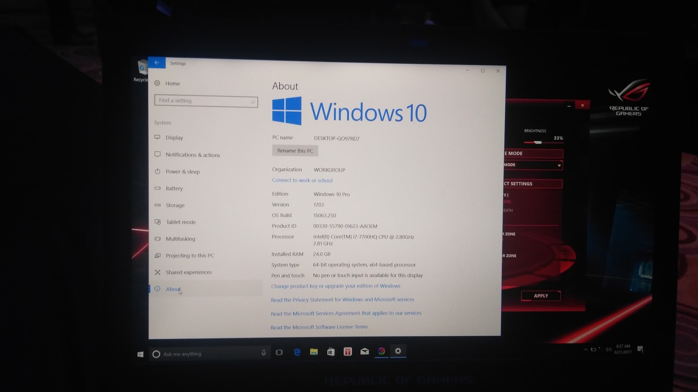This screenshot has height=392, width=698.
Task: Open Microsoft Services Agreement link
Action: click(x=346, y=313)
